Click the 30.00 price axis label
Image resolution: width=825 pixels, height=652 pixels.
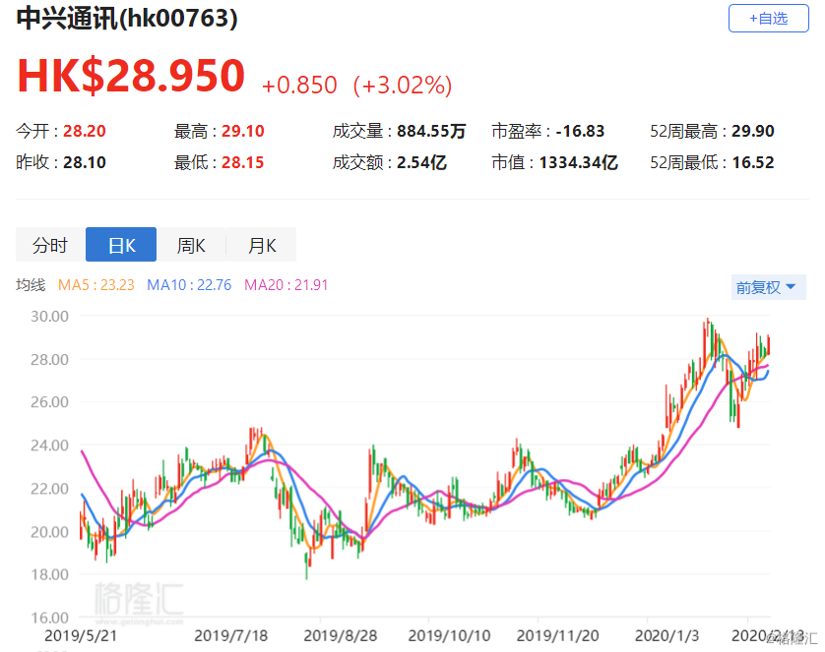point(49,317)
